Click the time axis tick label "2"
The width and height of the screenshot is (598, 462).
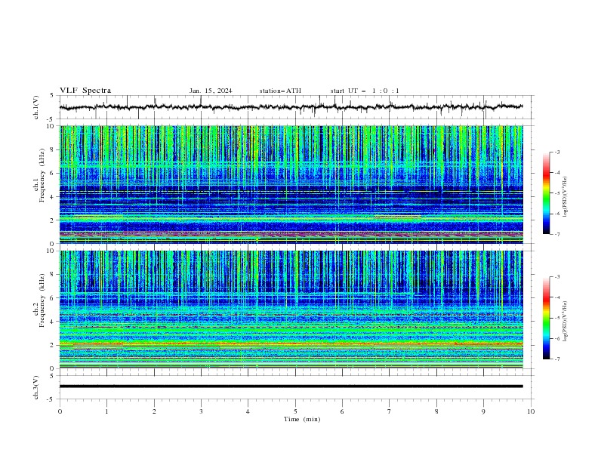(x=154, y=411)
